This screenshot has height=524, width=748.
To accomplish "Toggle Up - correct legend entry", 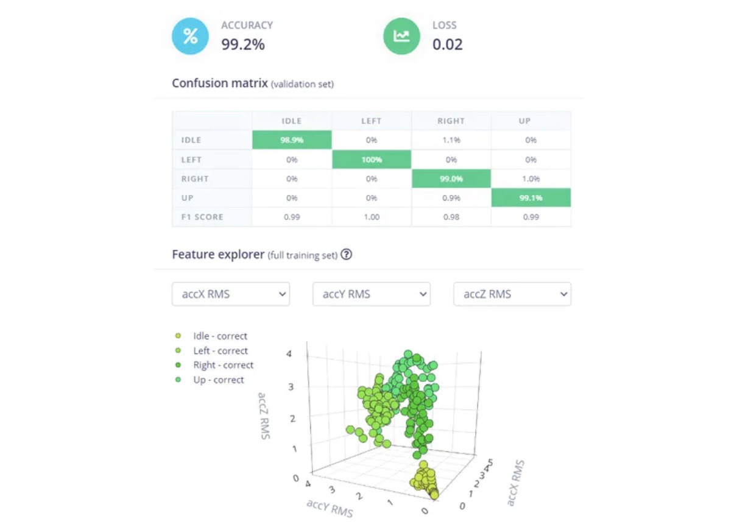I will click(218, 380).
